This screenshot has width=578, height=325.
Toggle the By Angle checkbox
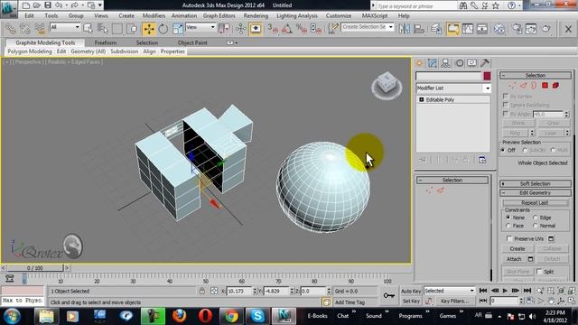click(x=506, y=114)
